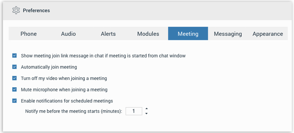The height and width of the screenshot is (133, 294).
Task: Go to the Modules tab
Action: click(x=148, y=34)
